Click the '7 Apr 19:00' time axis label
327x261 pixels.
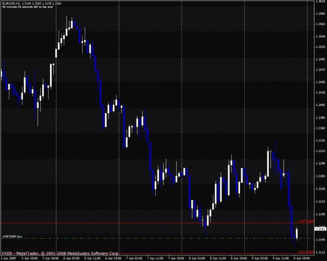[176, 258]
